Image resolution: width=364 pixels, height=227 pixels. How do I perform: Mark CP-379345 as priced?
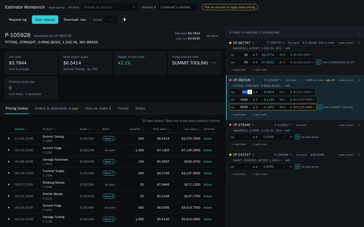pos(346,125)
